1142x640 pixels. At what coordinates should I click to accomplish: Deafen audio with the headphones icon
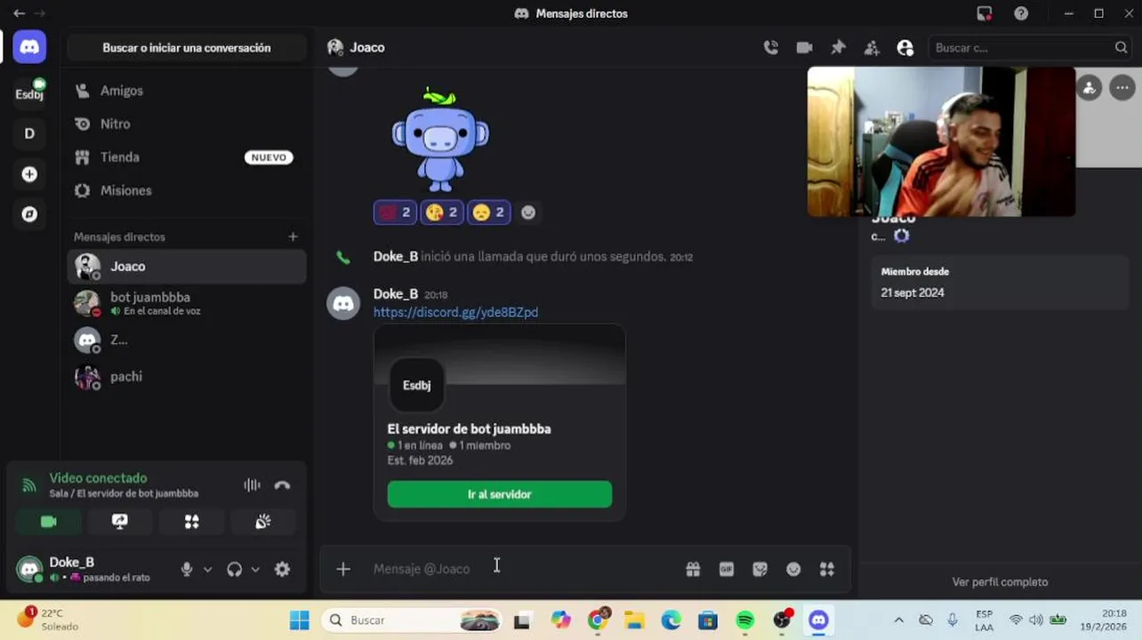[234, 570]
